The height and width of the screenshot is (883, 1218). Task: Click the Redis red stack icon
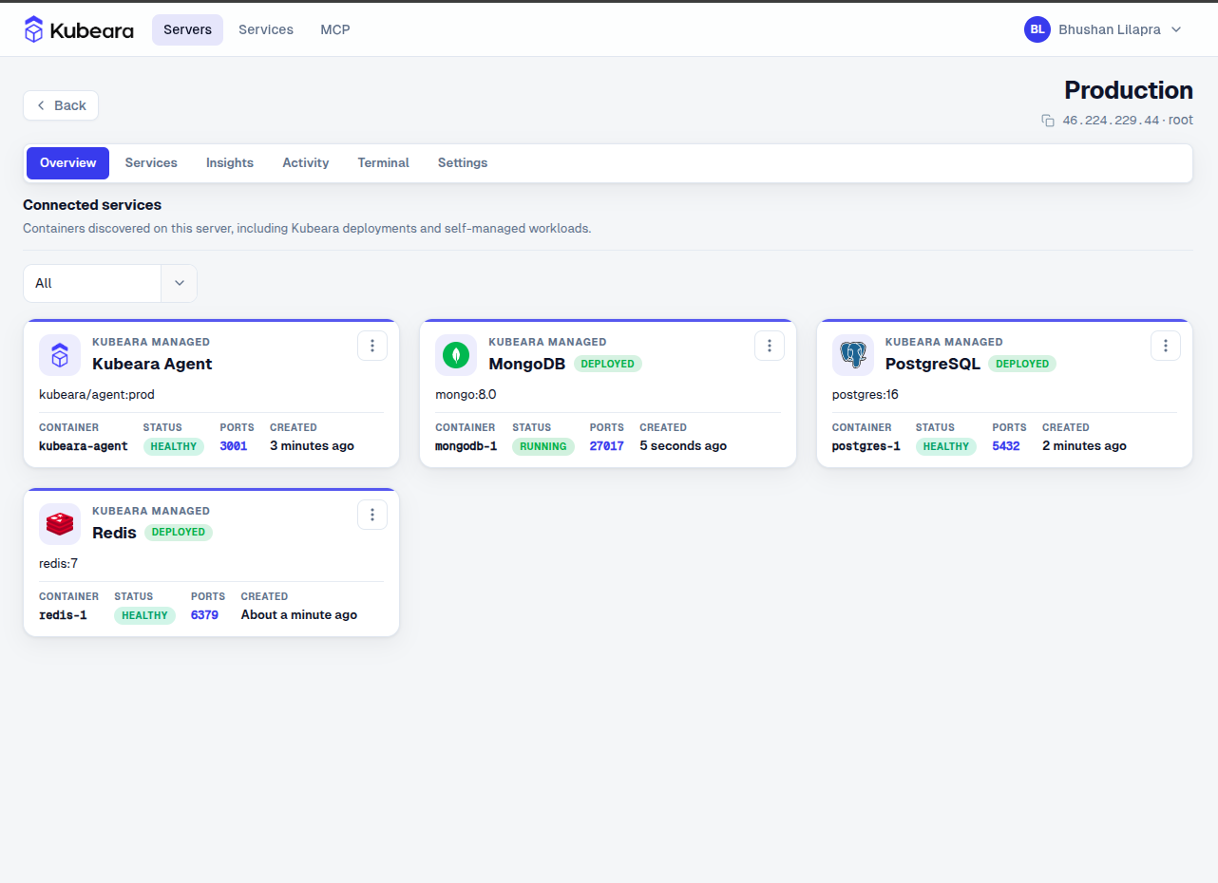[60, 524]
